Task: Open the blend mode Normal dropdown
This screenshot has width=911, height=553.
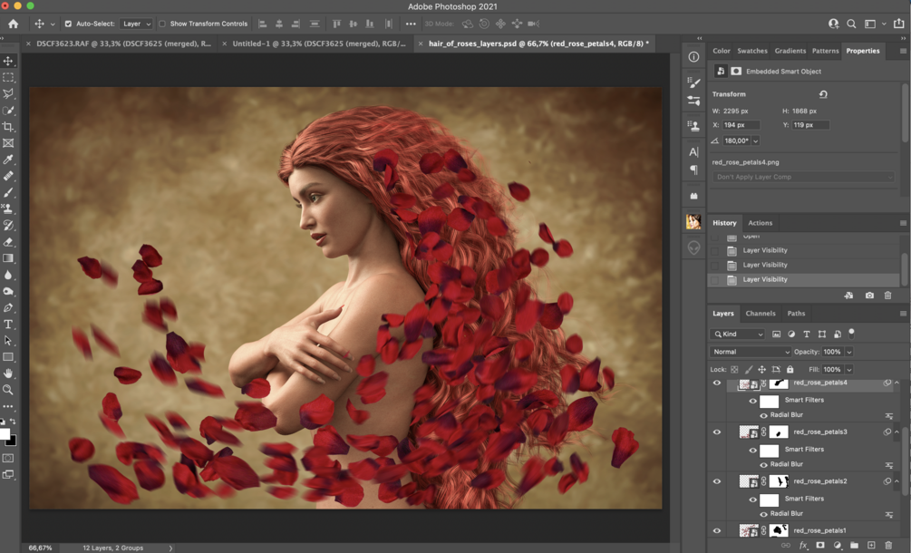Action: click(751, 352)
